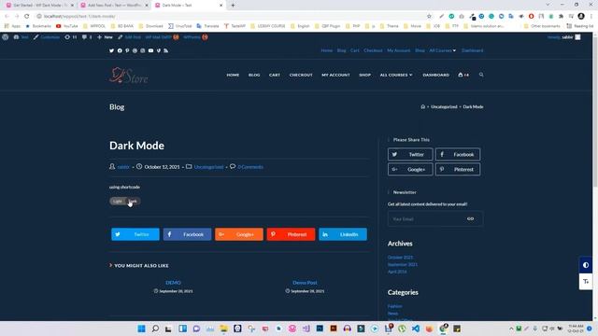Click the RSS feed icon in top social bar
The height and width of the screenshot is (336, 598).
tap(166, 50)
